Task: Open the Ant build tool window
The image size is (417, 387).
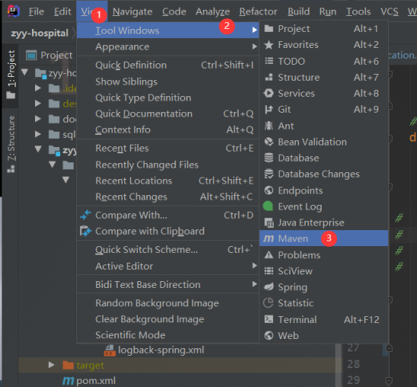Action: 323,126
